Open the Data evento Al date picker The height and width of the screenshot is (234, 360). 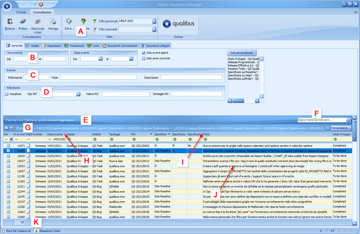(131, 59)
